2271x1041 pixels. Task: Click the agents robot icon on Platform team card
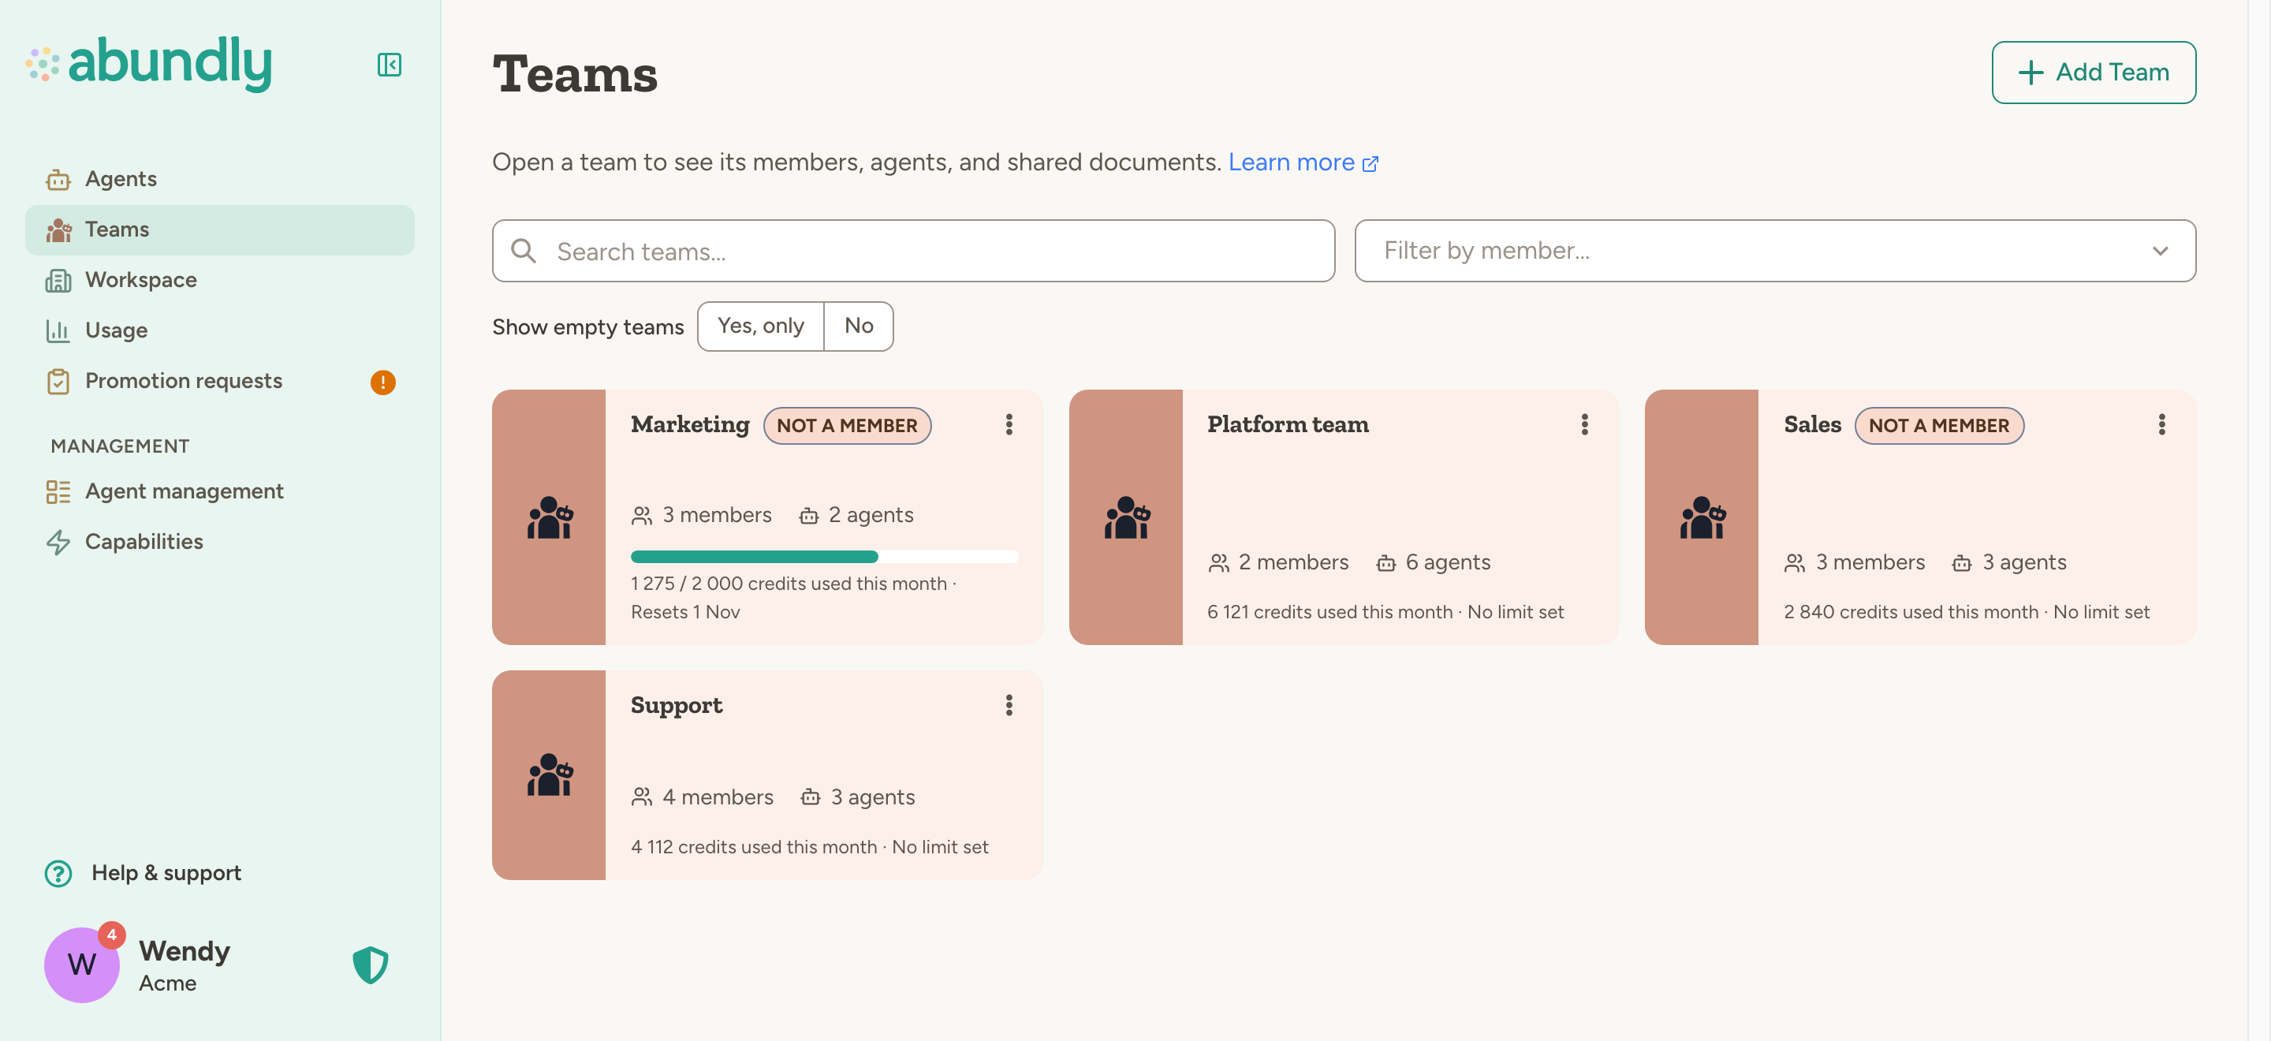(1386, 563)
